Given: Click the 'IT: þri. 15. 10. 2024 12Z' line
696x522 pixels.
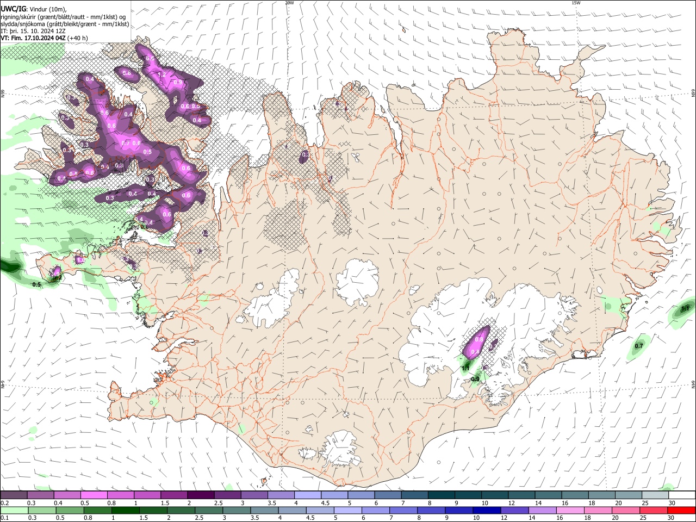Looking at the screenshot, I should coord(33,31).
